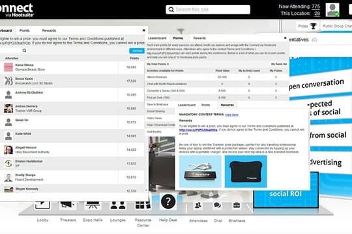Click the 'My Activity Count' column header
The width and height of the screenshot is (352, 234).
(249, 71)
